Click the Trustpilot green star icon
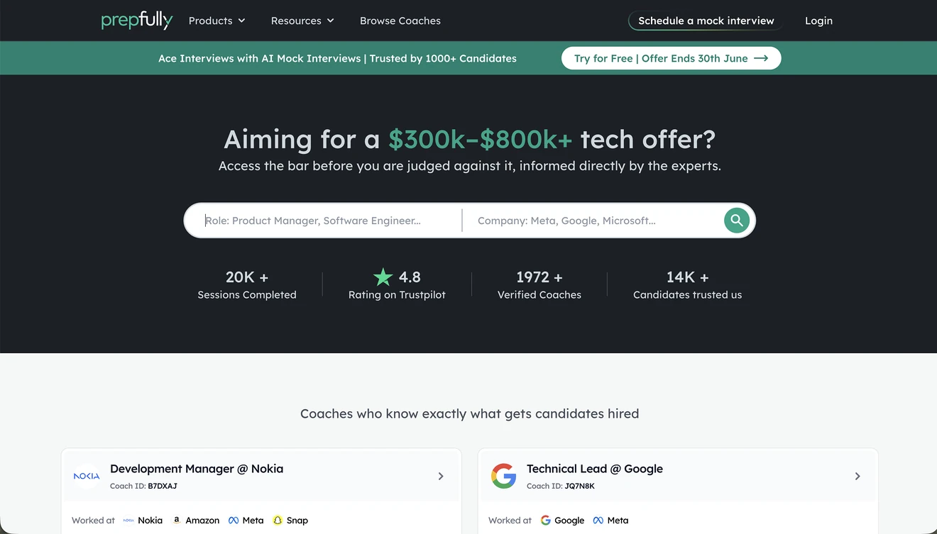 point(383,277)
